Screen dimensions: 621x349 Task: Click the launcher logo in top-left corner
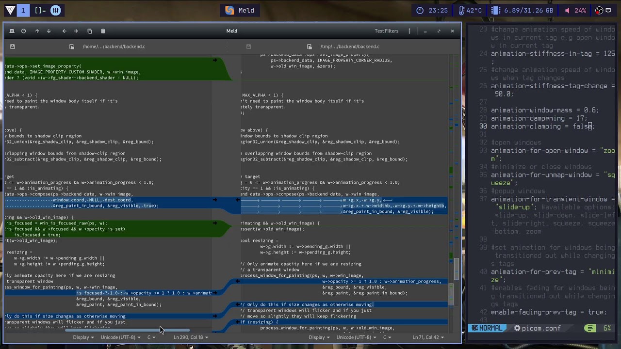pos(9,10)
